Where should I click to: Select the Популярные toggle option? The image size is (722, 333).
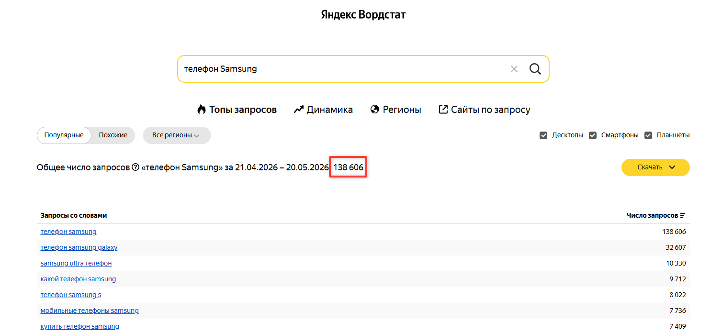point(64,135)
